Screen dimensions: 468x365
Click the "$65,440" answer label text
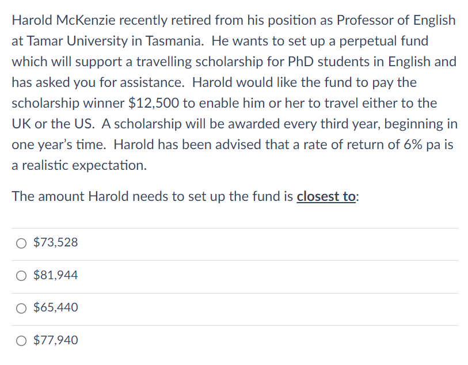click(x=56, y=308)
